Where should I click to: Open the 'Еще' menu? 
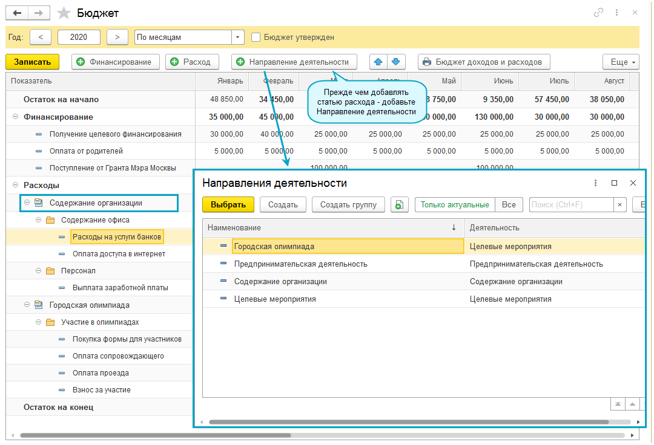pyautogui.click(x=621, y=62)
